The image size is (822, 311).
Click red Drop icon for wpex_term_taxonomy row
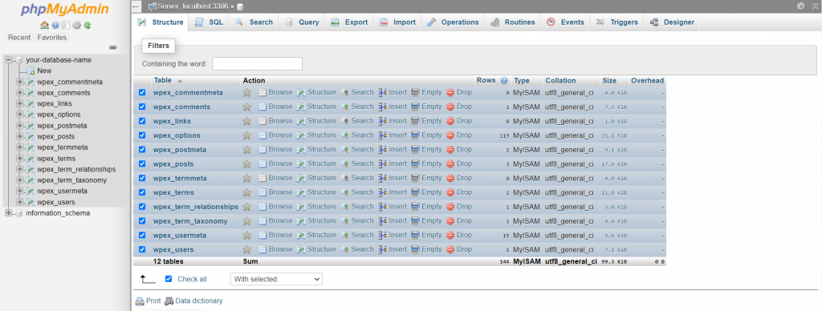(x=450, y=221)
